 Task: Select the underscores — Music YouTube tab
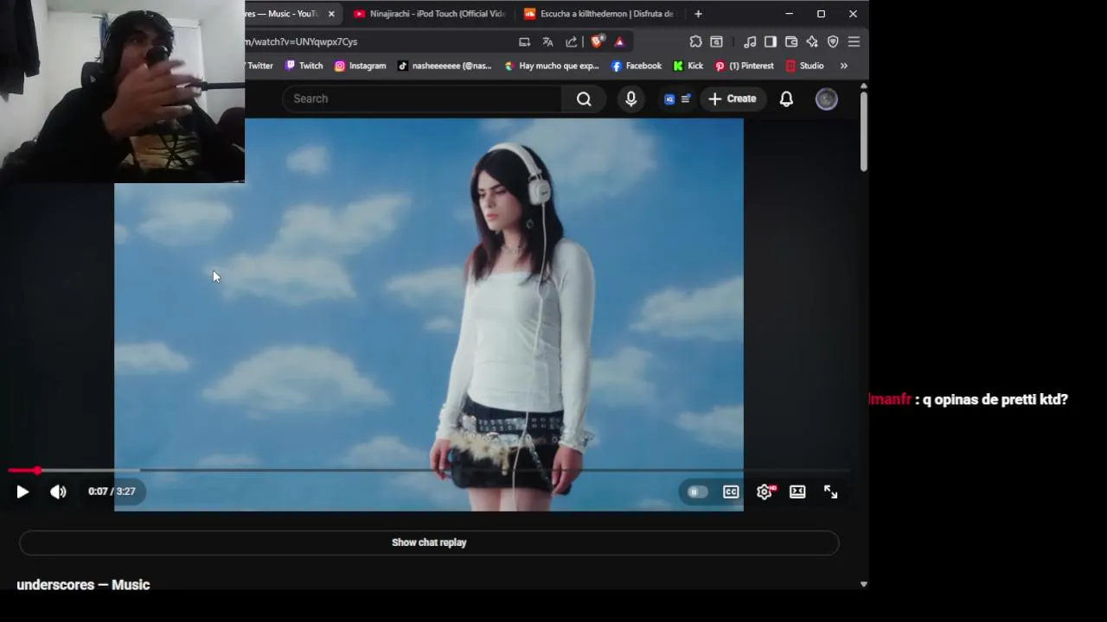coord(281,14)
